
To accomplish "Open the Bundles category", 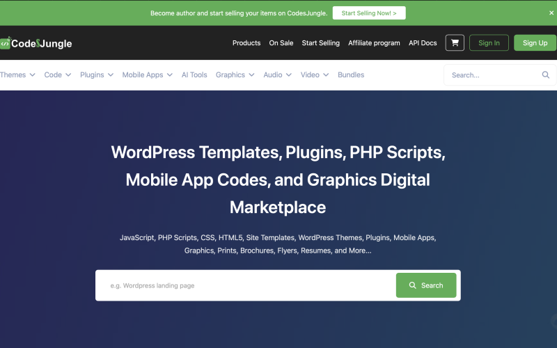I will [351, 75].
